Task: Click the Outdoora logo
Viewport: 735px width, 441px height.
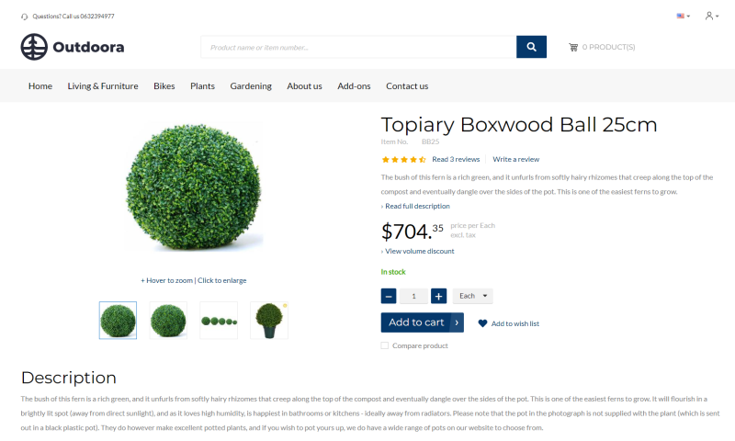Action: (x=73, y=47)
